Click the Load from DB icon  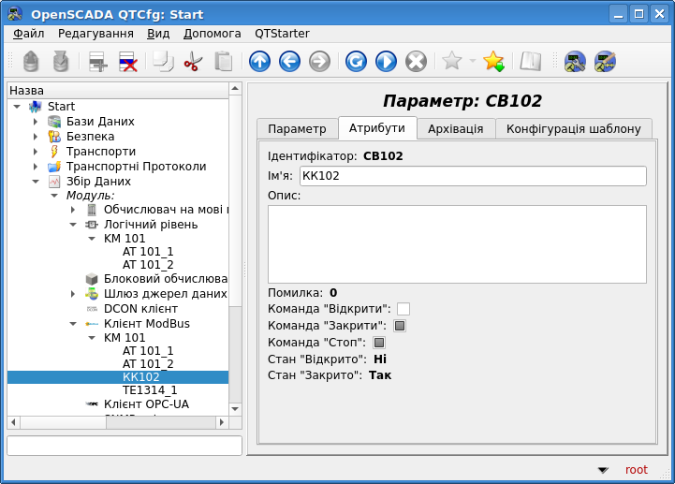point(31,62)
